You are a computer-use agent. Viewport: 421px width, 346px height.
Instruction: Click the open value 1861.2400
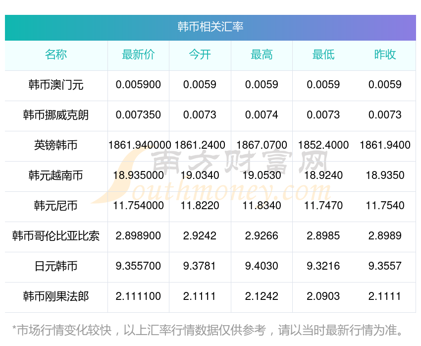tap(200, 145)
